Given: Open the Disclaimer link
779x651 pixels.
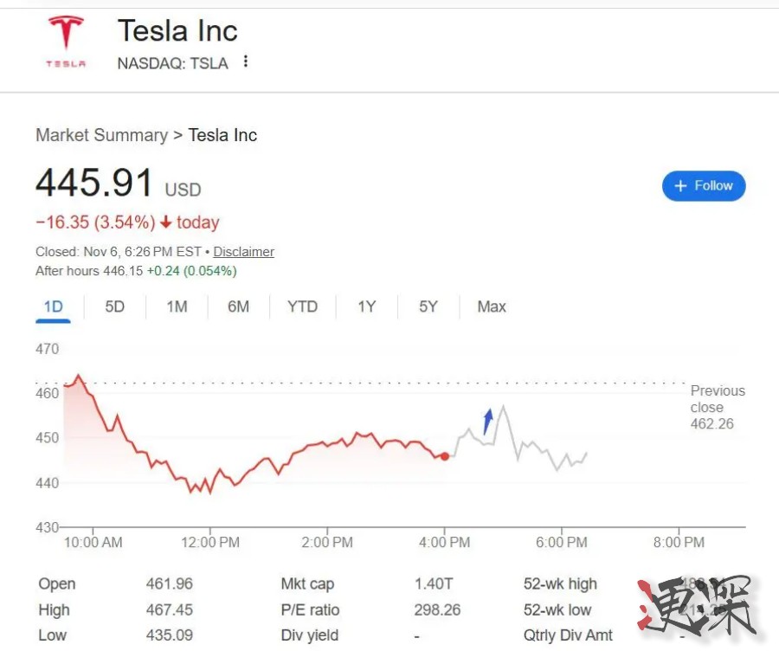Looking at the screenshot, I should pyautogui.click(x=243, y=252).
